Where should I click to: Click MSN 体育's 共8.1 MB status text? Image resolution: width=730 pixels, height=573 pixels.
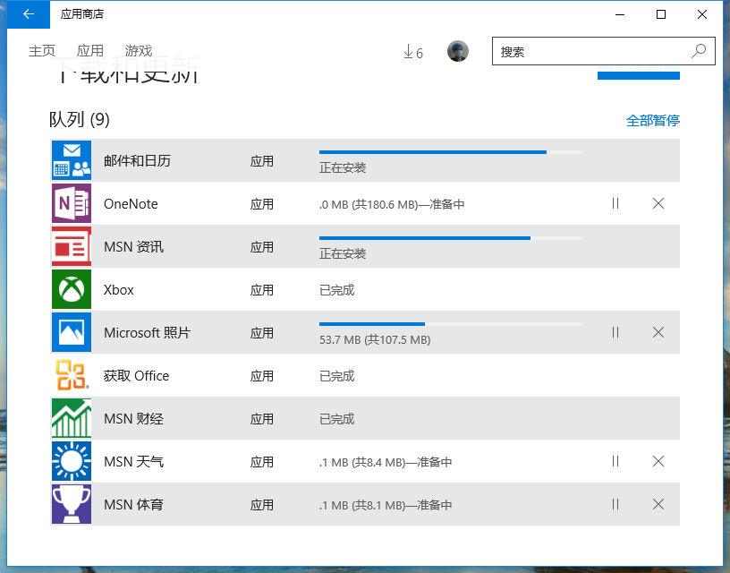386,505
